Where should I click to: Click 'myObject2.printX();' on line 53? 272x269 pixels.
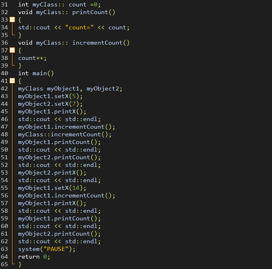tap(52, 173)
